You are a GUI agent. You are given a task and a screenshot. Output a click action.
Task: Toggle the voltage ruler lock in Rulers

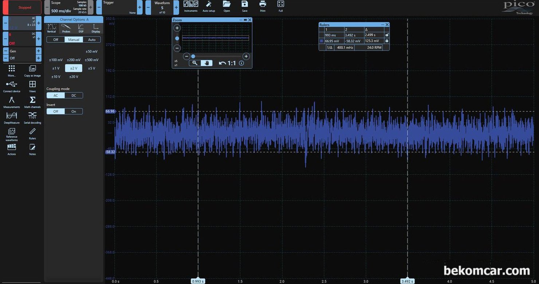coord(387,41)
